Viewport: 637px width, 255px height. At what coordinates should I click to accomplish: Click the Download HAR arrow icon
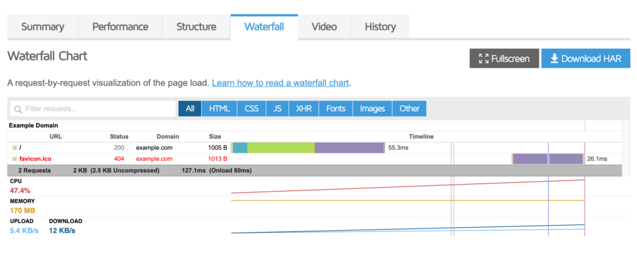tap(553, 59)
